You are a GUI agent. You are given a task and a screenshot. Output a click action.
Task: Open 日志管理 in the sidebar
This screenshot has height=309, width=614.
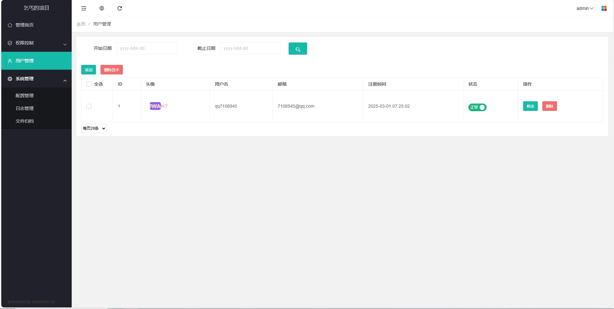coord(25,108)
